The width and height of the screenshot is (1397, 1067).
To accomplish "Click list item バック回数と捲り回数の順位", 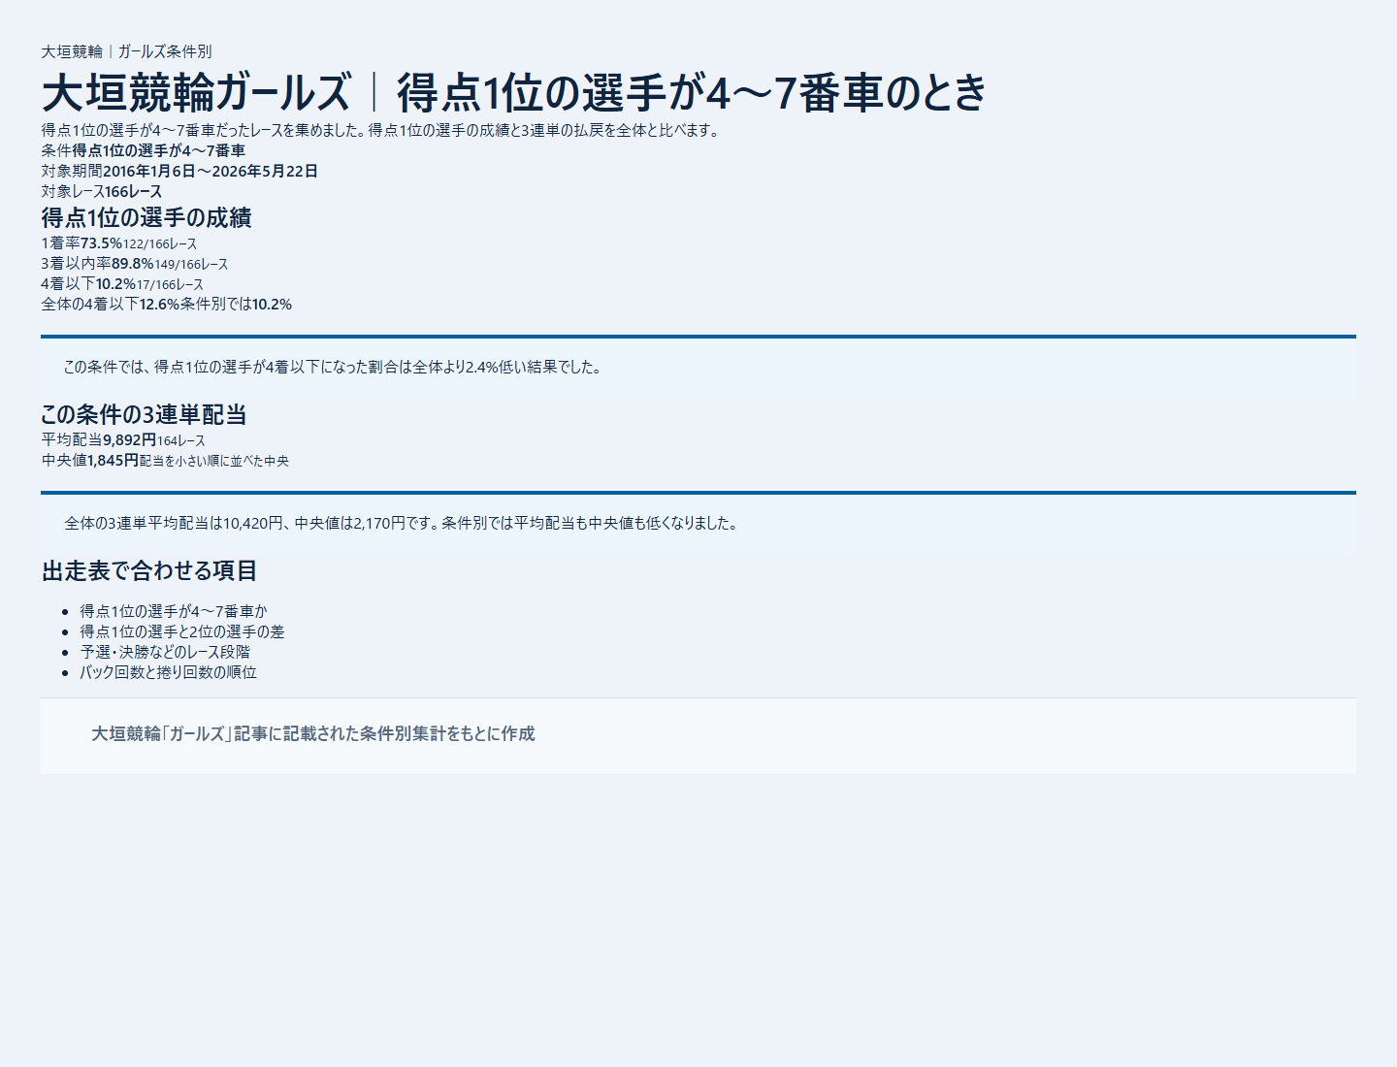I will click(x=169, y=672).
